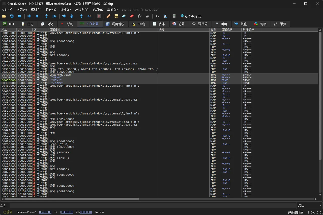Switch to the 日志 log tab
The width and height of the screenshot is (323, 215).
click(x=28, y=24)
